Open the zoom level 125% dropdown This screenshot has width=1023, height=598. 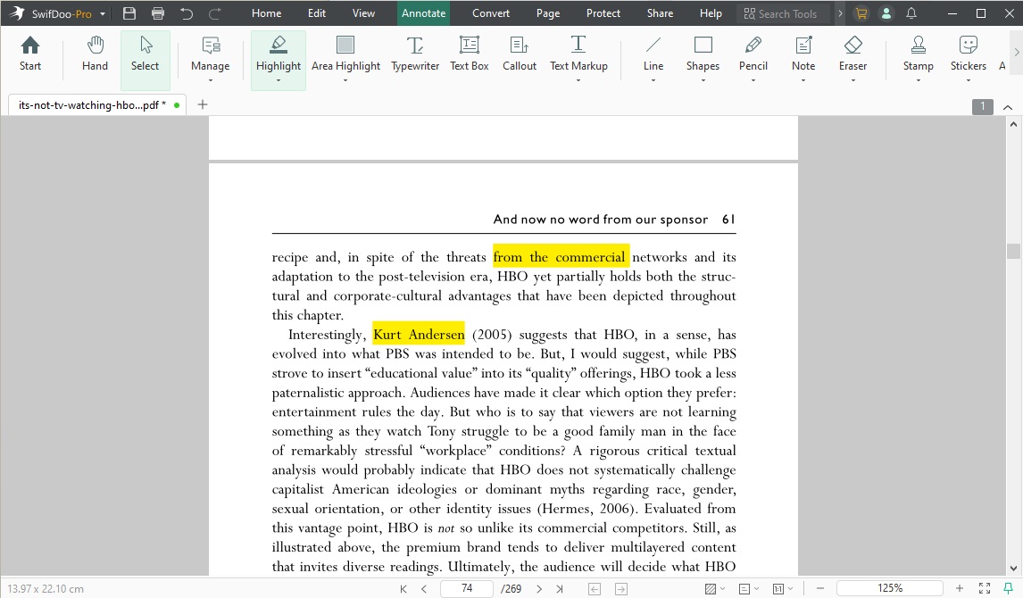890,588
